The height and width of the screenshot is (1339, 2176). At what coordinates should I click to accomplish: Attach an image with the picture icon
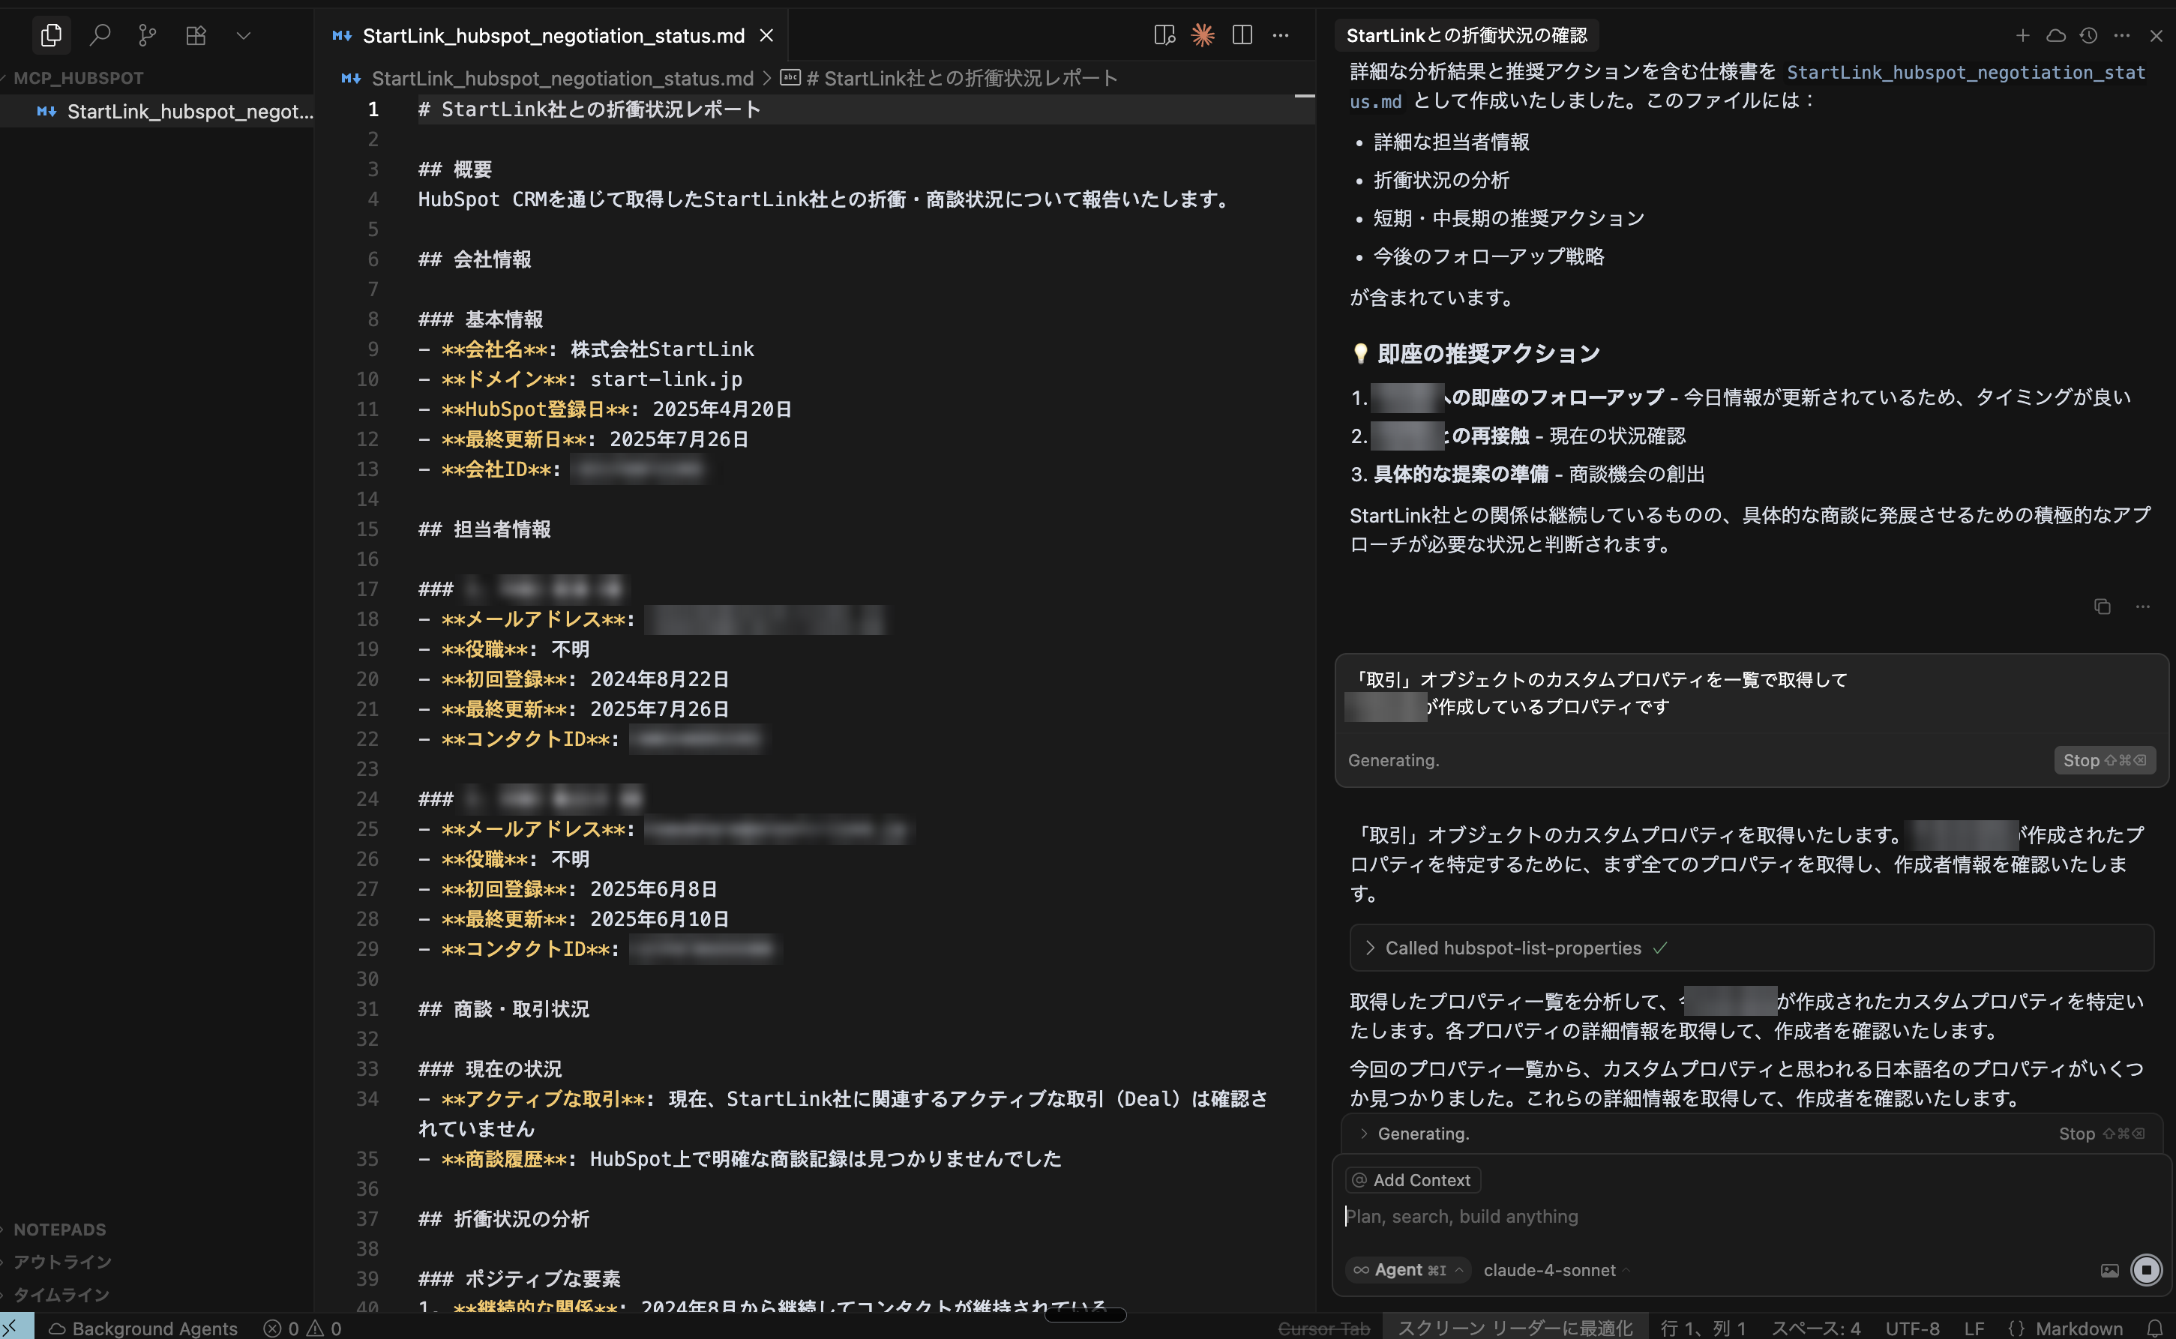pos(2109,1271)
